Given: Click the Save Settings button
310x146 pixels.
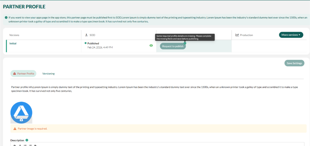Looking at the screenshot, I should click(x=294, y=63).
